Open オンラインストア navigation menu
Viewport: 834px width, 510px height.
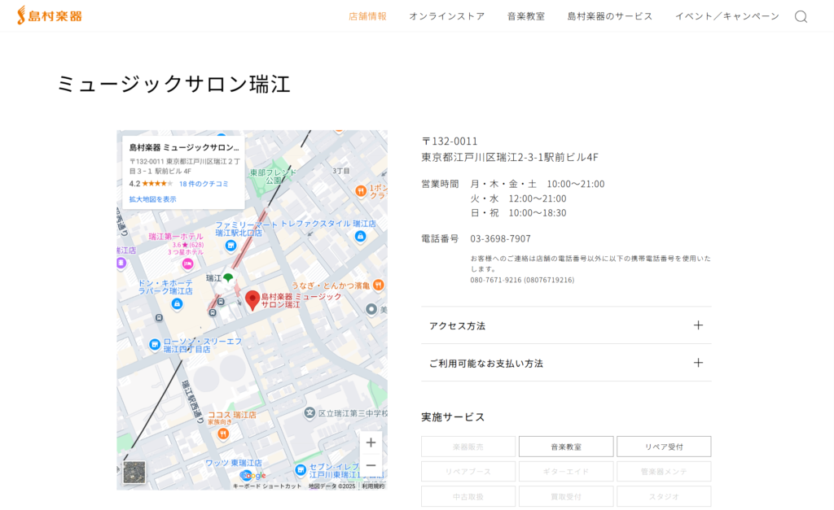pos(447,16)
